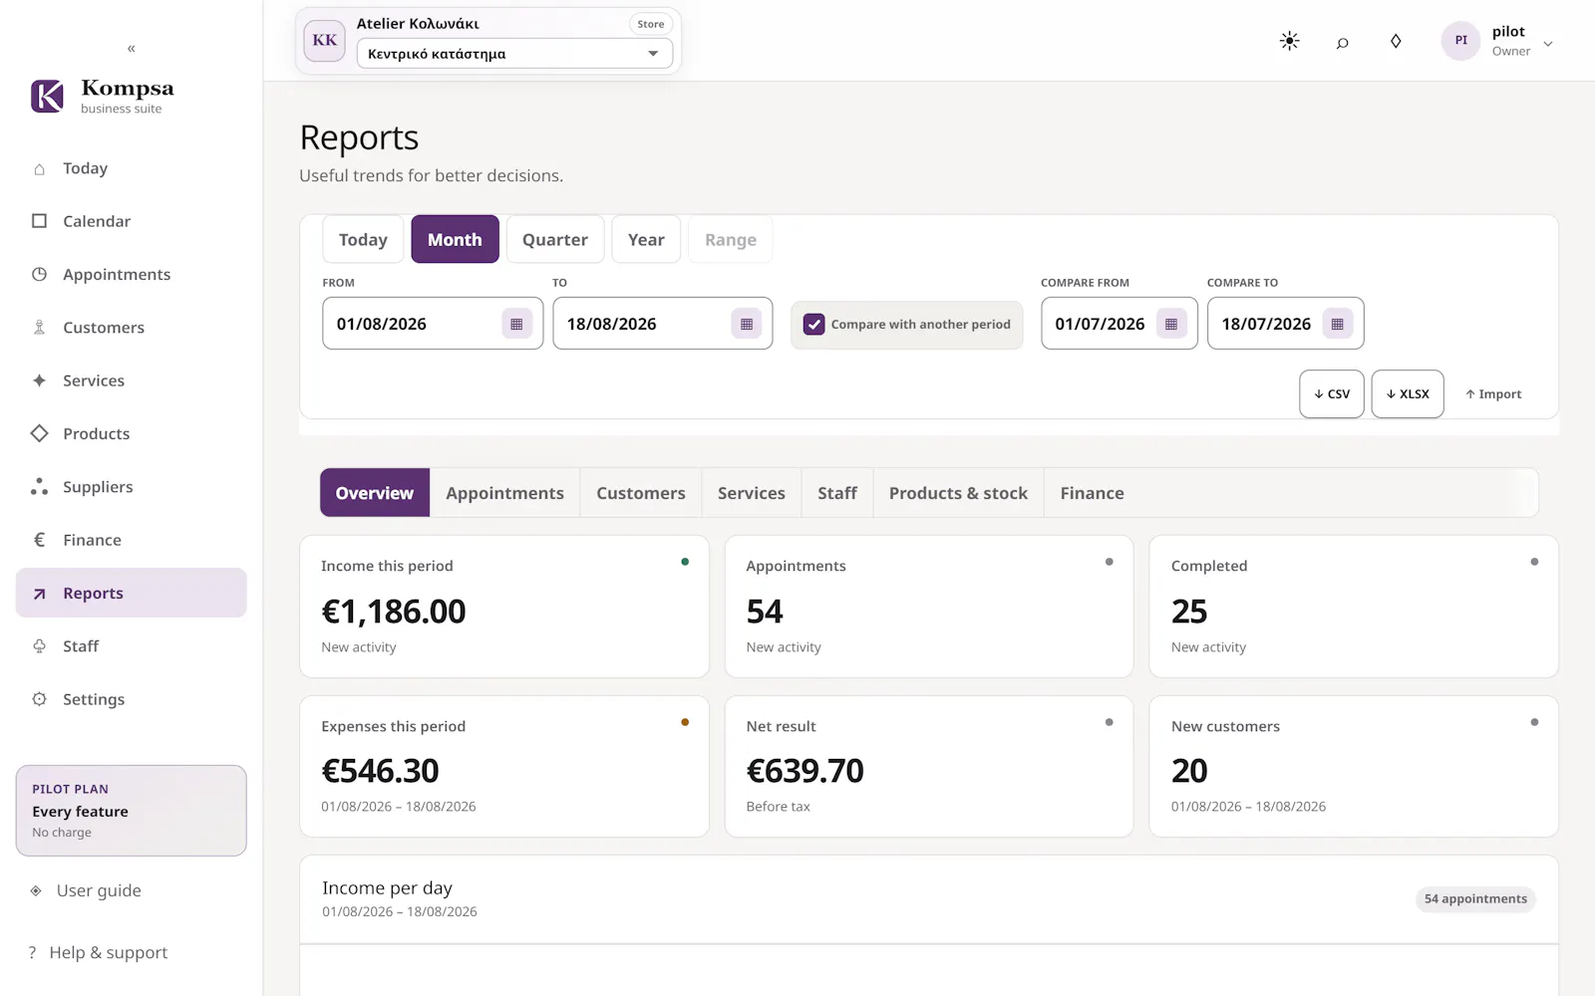Select the Quarter period button
This screenshot has height=996, width=1595.
pyautogui.click(x=555, y=240)
